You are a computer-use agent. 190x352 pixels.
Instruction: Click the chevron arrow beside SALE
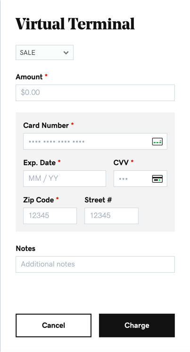66,53
